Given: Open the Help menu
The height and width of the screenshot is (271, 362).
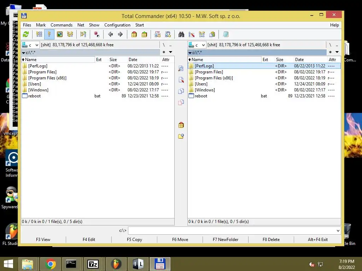Looking at the screenshot, I should [x=334, y=25].
